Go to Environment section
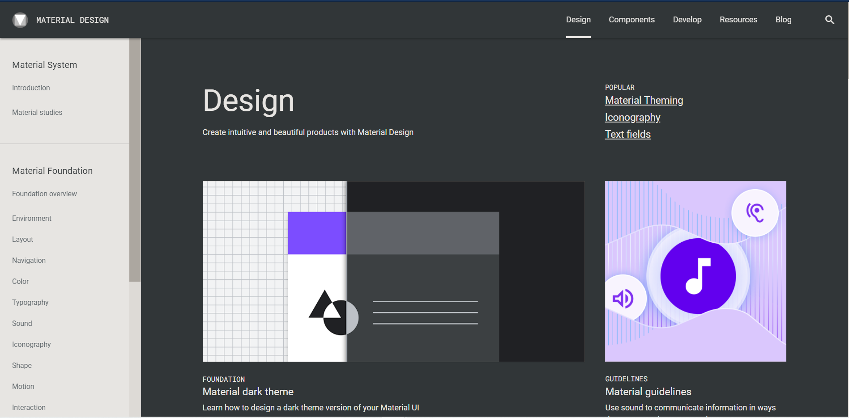Screen dimensions: 849x418 point(32,218)
